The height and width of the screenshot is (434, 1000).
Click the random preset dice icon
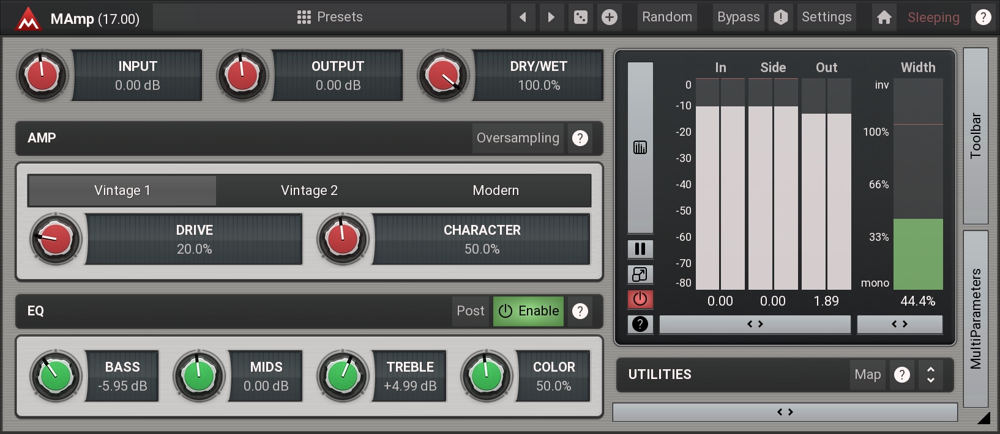[x=580, y=17]
